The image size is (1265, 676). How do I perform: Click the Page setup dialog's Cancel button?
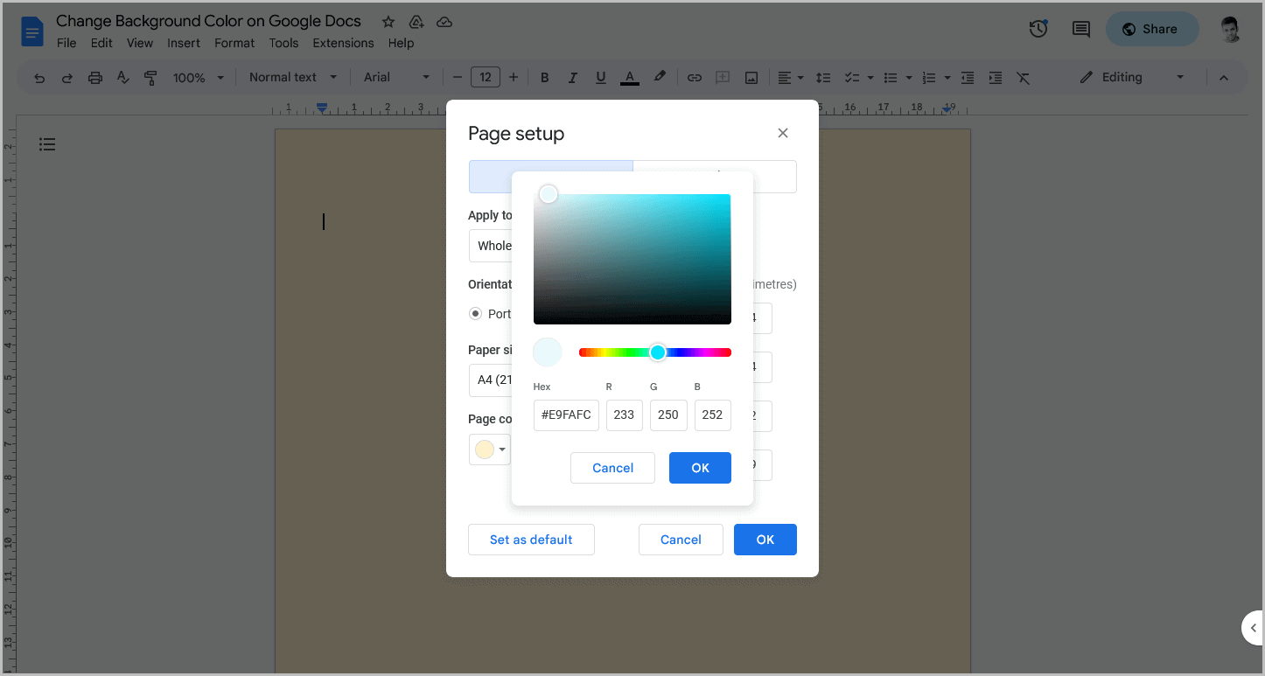681,540
